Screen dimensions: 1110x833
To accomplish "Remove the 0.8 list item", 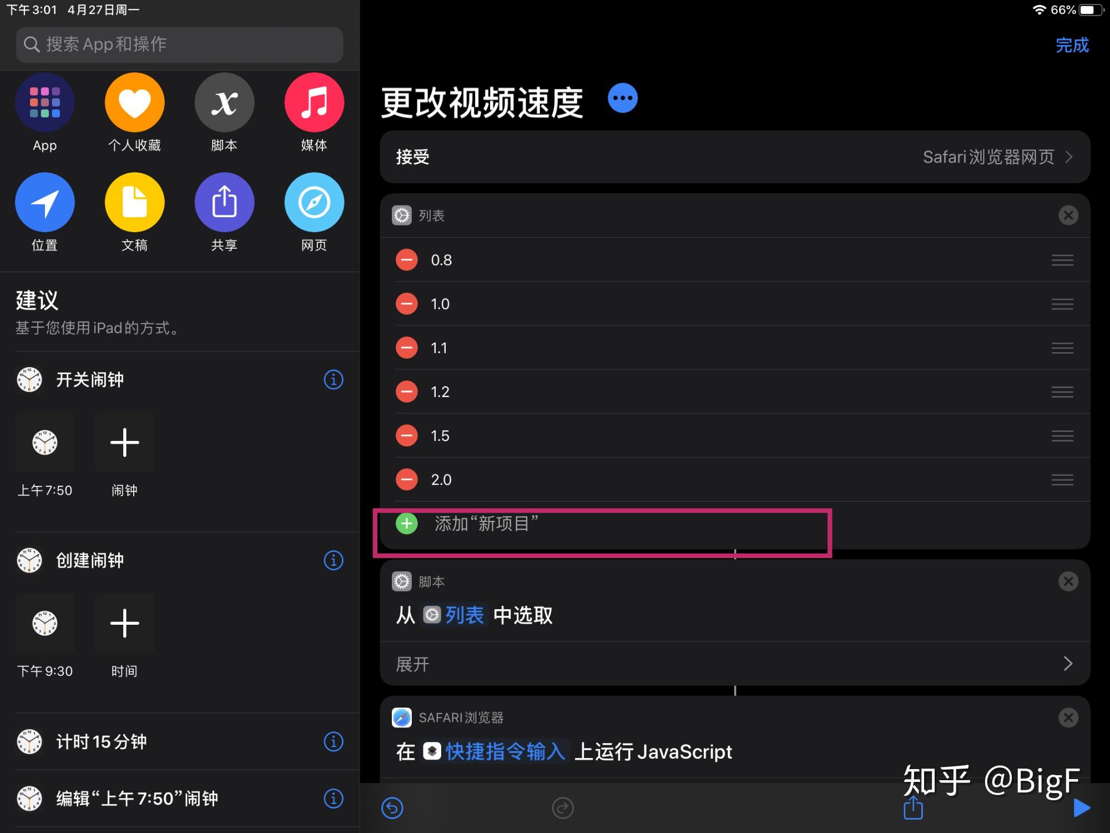I will (x=407, y=260).
